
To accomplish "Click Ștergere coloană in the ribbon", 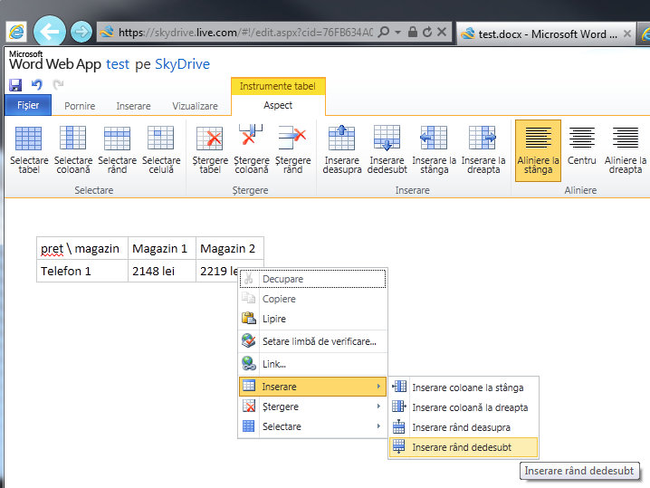I will [251, 150].
